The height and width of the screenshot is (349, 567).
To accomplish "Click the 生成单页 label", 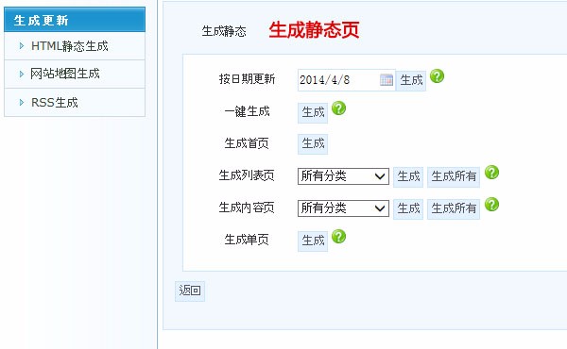I will point(247,240).
